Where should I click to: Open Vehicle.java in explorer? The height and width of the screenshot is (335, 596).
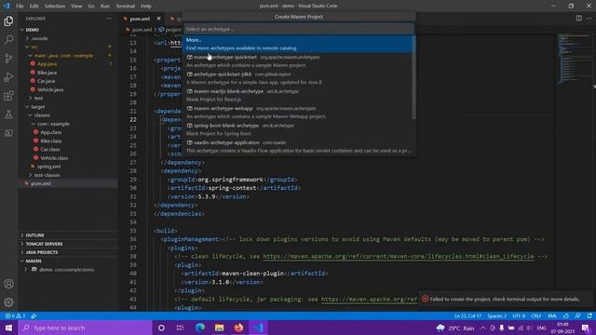pyautogui.click(x=50, y=89)
